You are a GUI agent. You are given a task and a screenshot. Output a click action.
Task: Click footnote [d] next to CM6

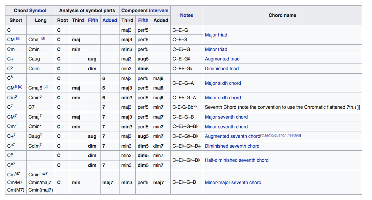click(20, 87)
